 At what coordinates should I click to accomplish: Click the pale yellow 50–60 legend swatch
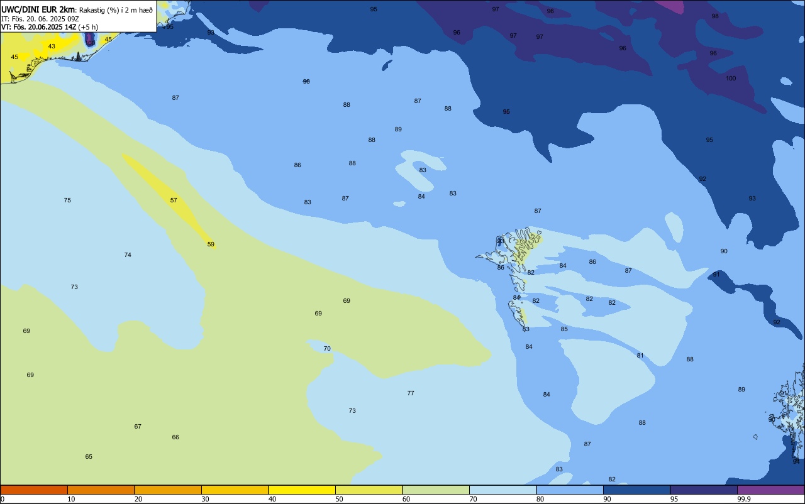coord(369,490)
